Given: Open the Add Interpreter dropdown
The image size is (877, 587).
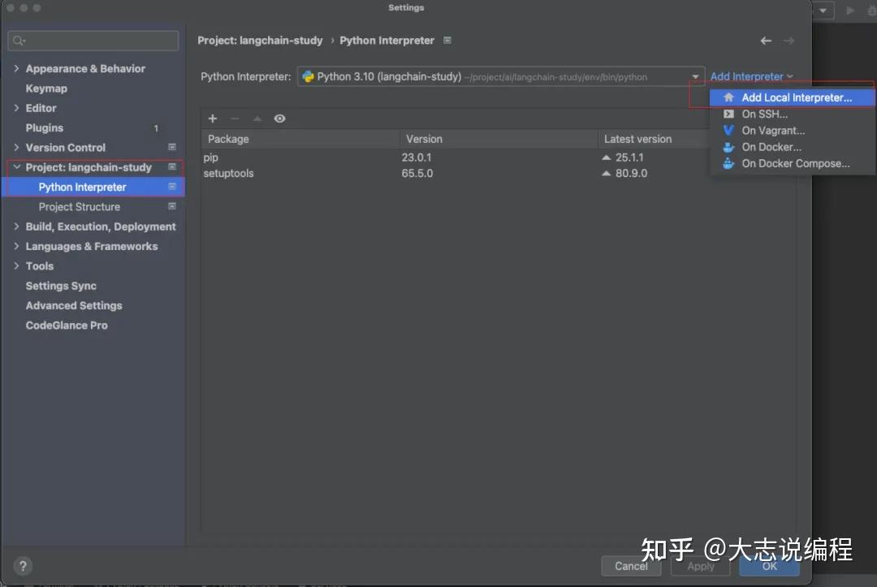Looking at the screenshot, I should 750,76.
